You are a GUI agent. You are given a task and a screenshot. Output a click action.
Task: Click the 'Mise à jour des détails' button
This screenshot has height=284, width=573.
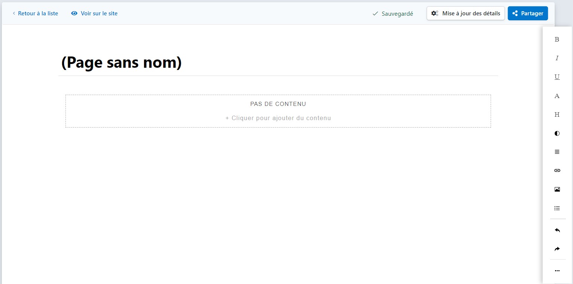(466, 13)
